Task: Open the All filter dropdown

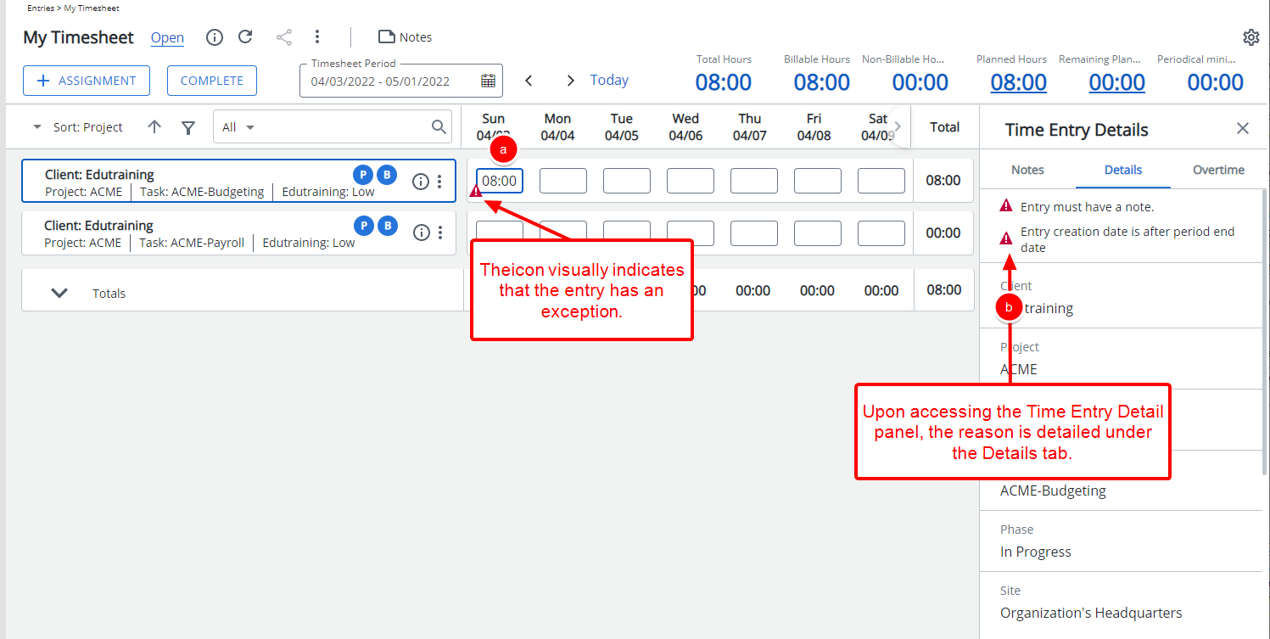Action: coord(238,127)
